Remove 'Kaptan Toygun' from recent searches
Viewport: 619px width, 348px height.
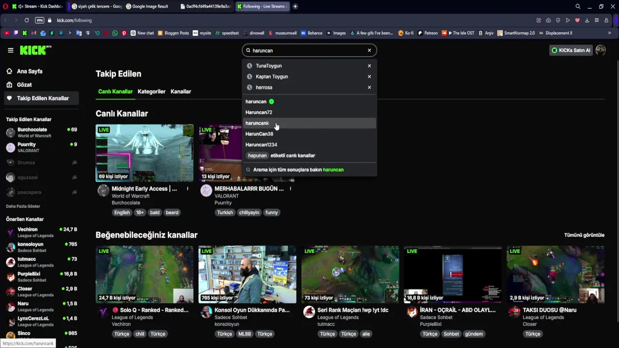point(369,76)
